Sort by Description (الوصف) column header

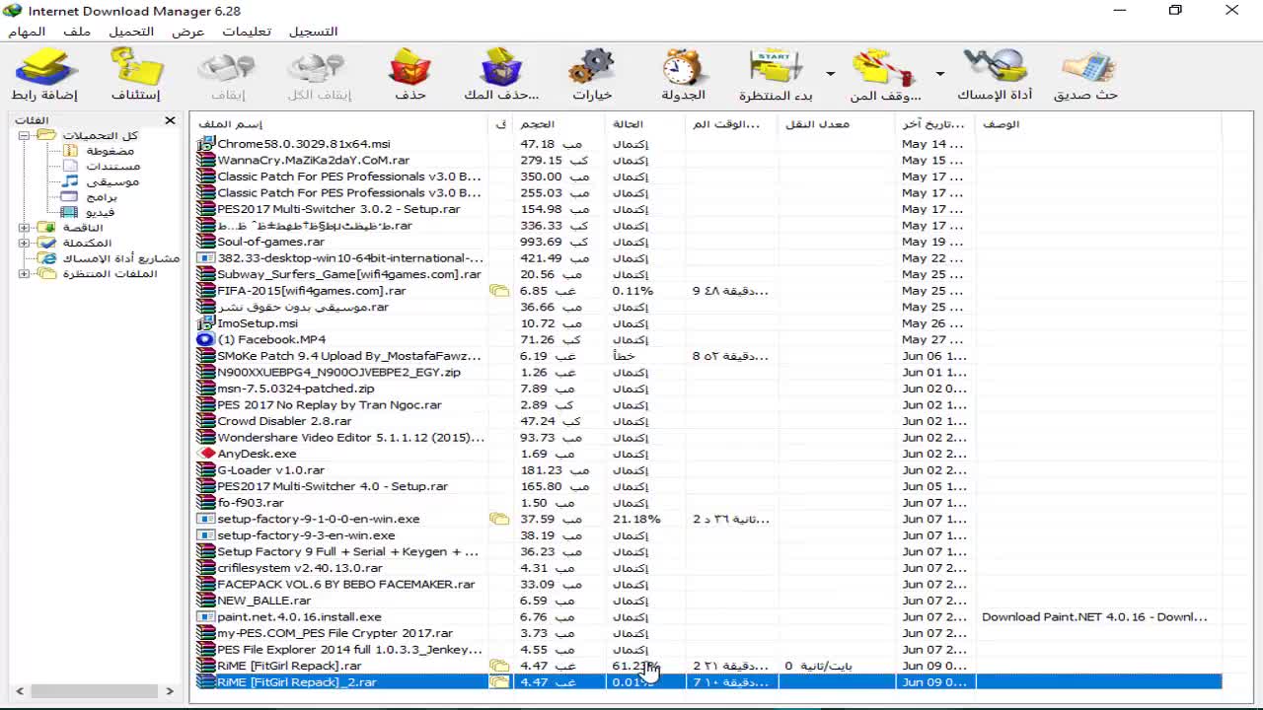pos(1098,124)
